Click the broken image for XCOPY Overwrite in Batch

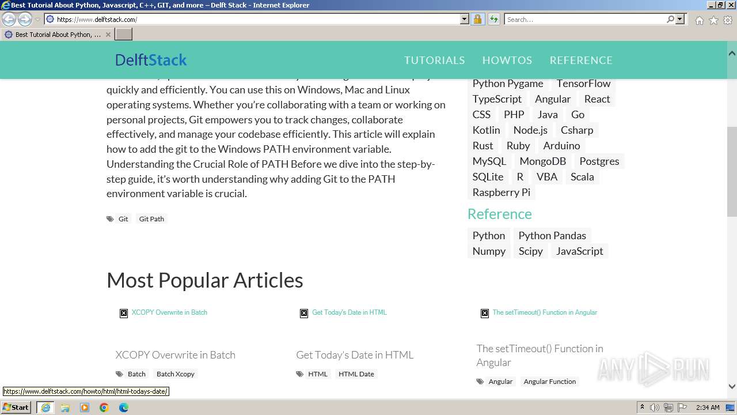[124, 313]
